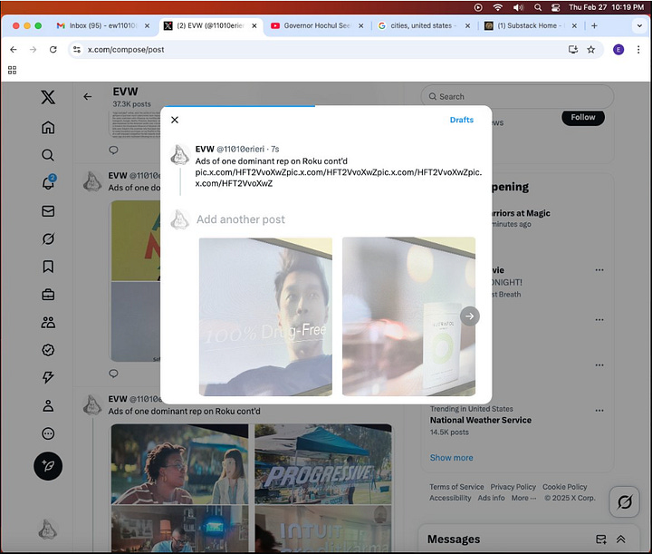Click Show more under trends

point(451,458)
